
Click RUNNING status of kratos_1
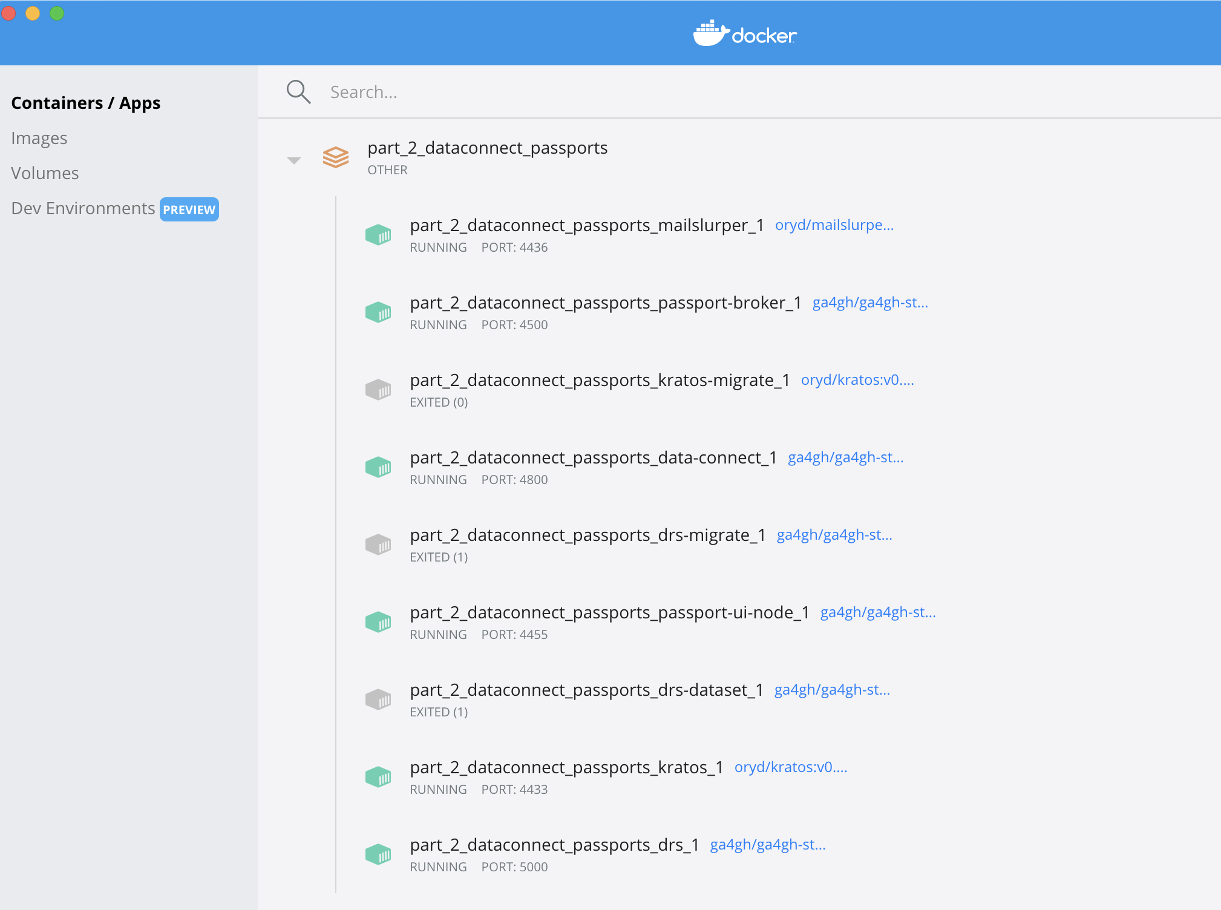point(438,790)
